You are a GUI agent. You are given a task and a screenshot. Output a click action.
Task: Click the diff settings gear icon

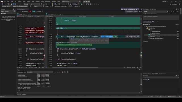[x=140, y=12]
